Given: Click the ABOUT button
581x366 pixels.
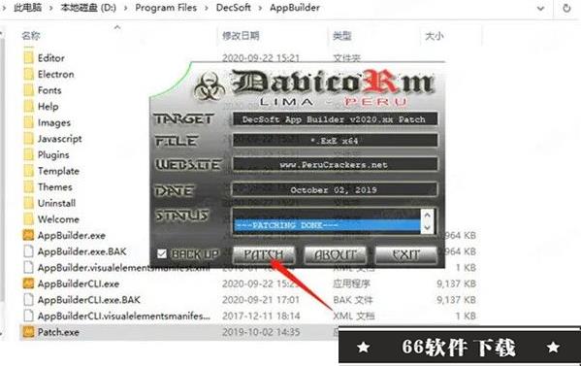Looking at the screenshot, I should [336, 254].
